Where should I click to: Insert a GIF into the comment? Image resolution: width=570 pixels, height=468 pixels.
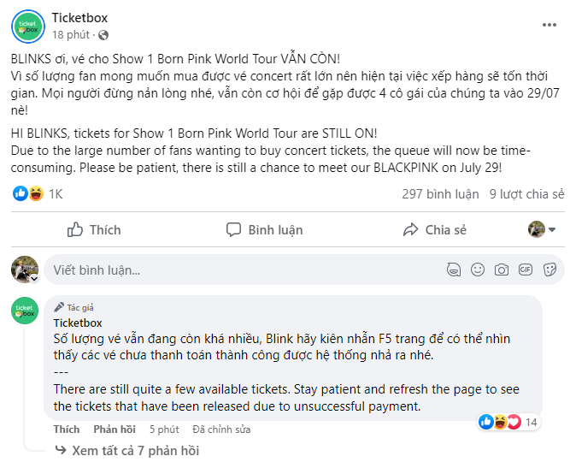click(526, 270)
